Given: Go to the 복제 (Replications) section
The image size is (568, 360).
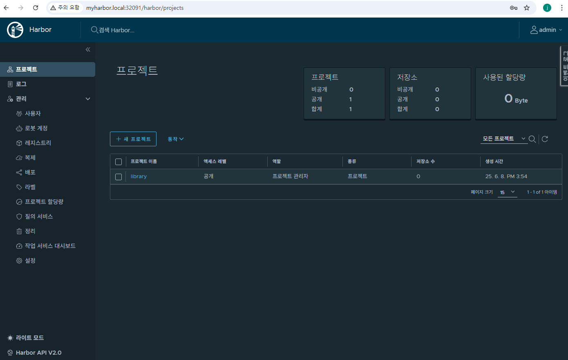Looking at the screenshot, I should [x=32, y=157].
